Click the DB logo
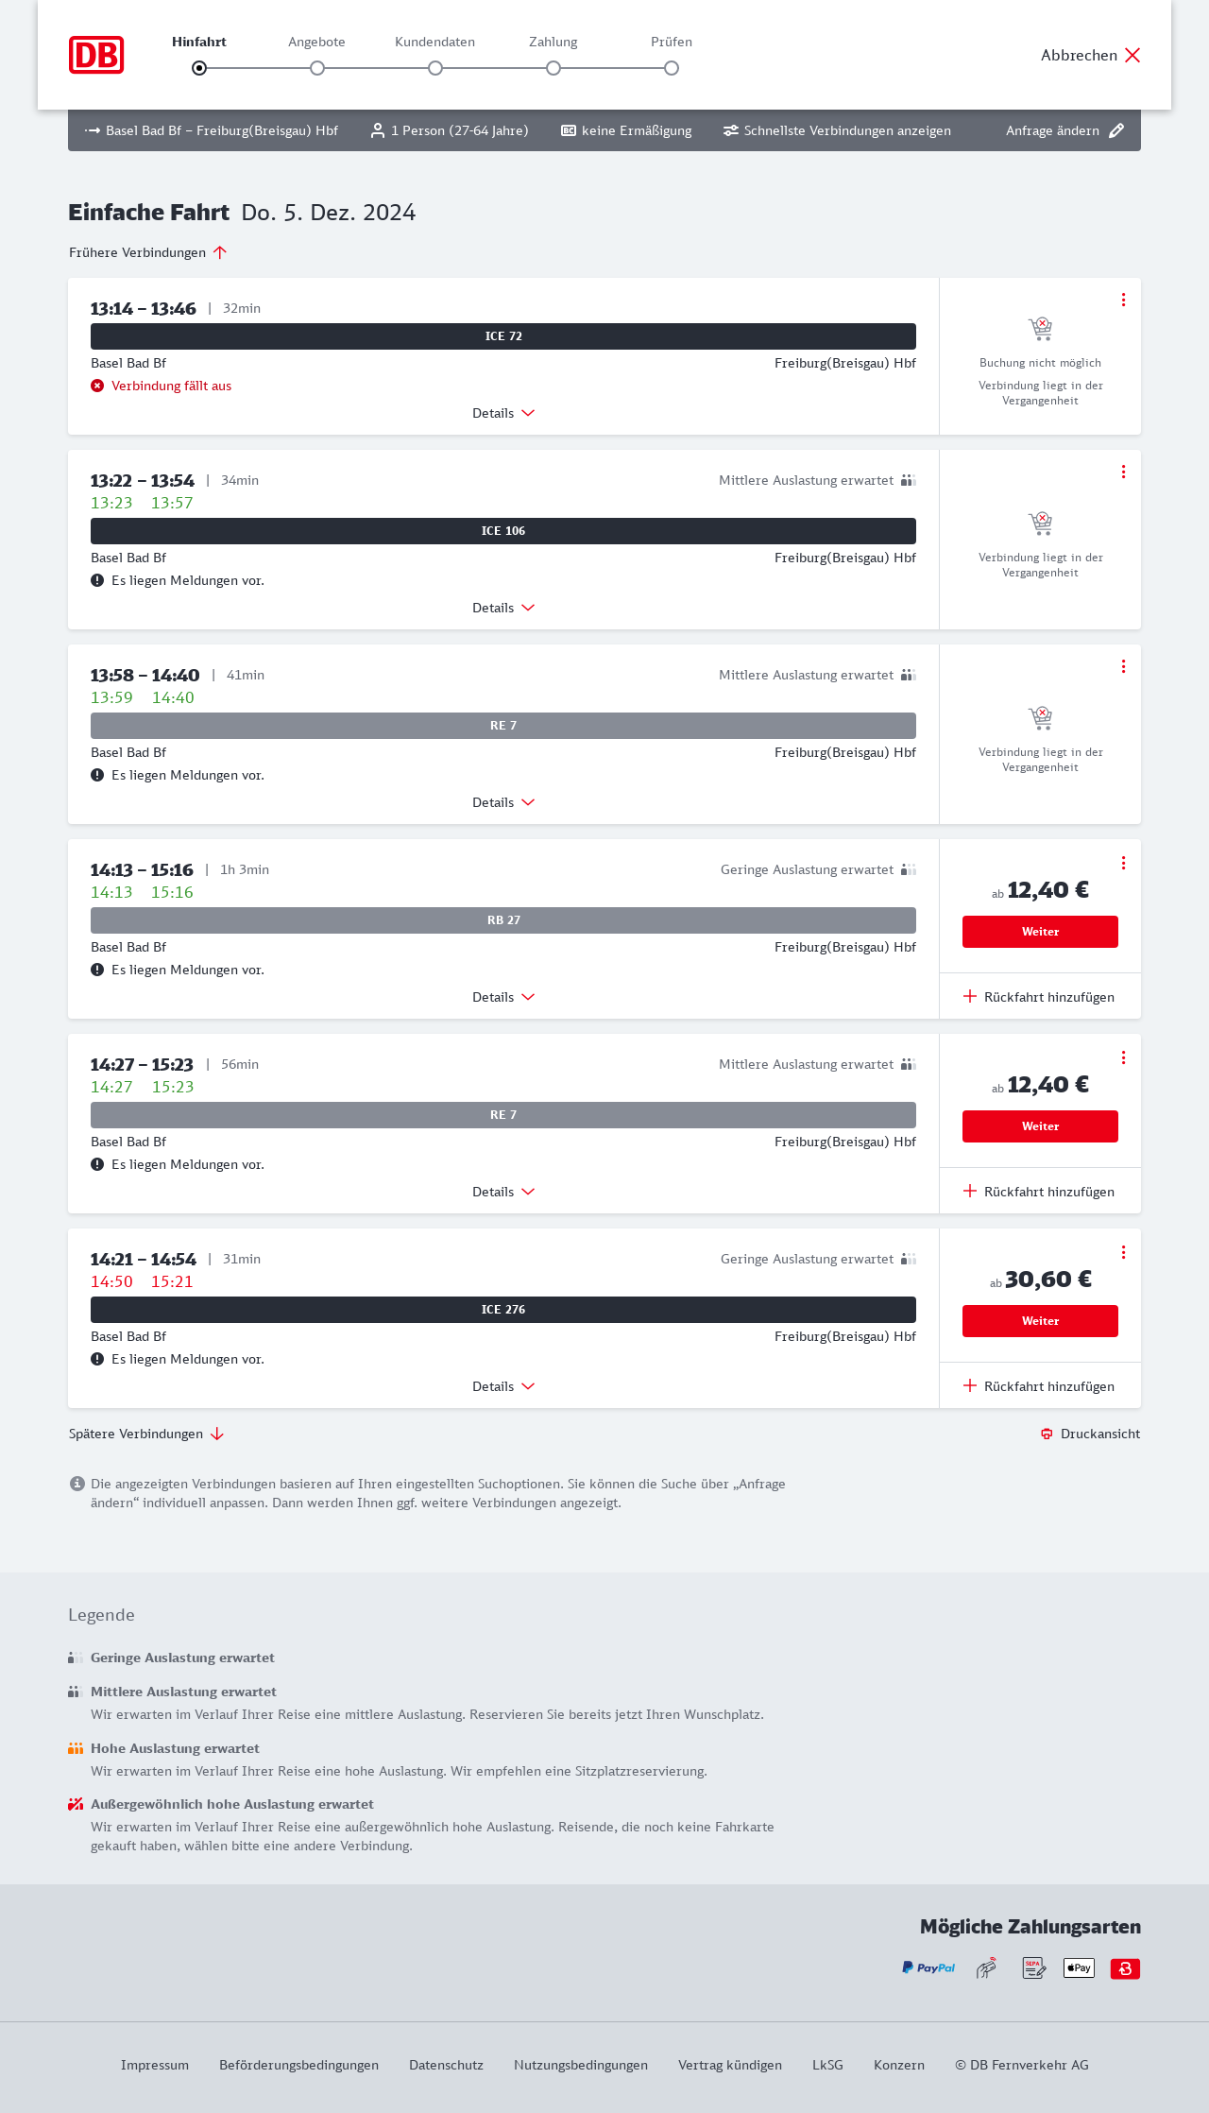 96,55
